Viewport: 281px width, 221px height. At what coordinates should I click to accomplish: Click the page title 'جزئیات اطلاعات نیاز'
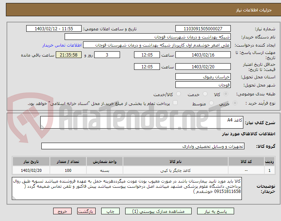coord(254,10)
